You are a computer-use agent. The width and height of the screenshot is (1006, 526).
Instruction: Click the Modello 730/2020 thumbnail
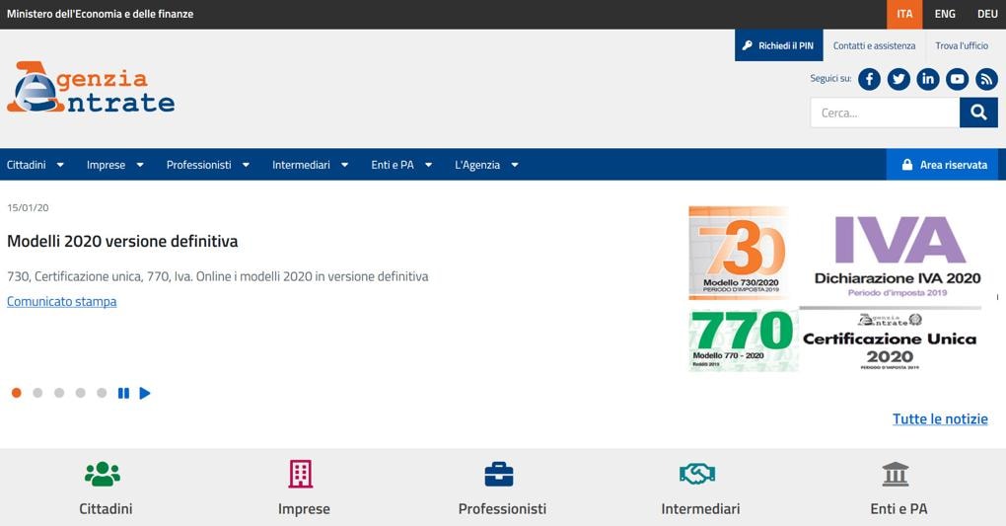point(739,253)
